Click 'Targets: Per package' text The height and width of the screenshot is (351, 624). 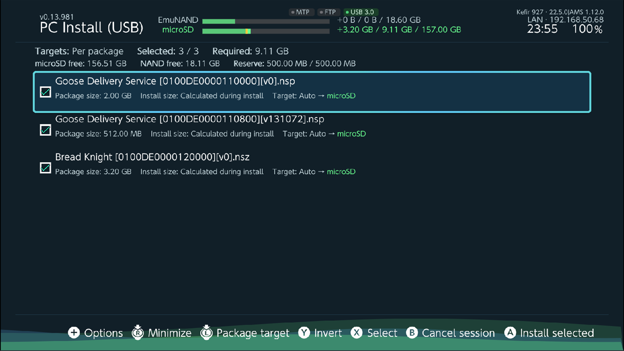point(79,51)
